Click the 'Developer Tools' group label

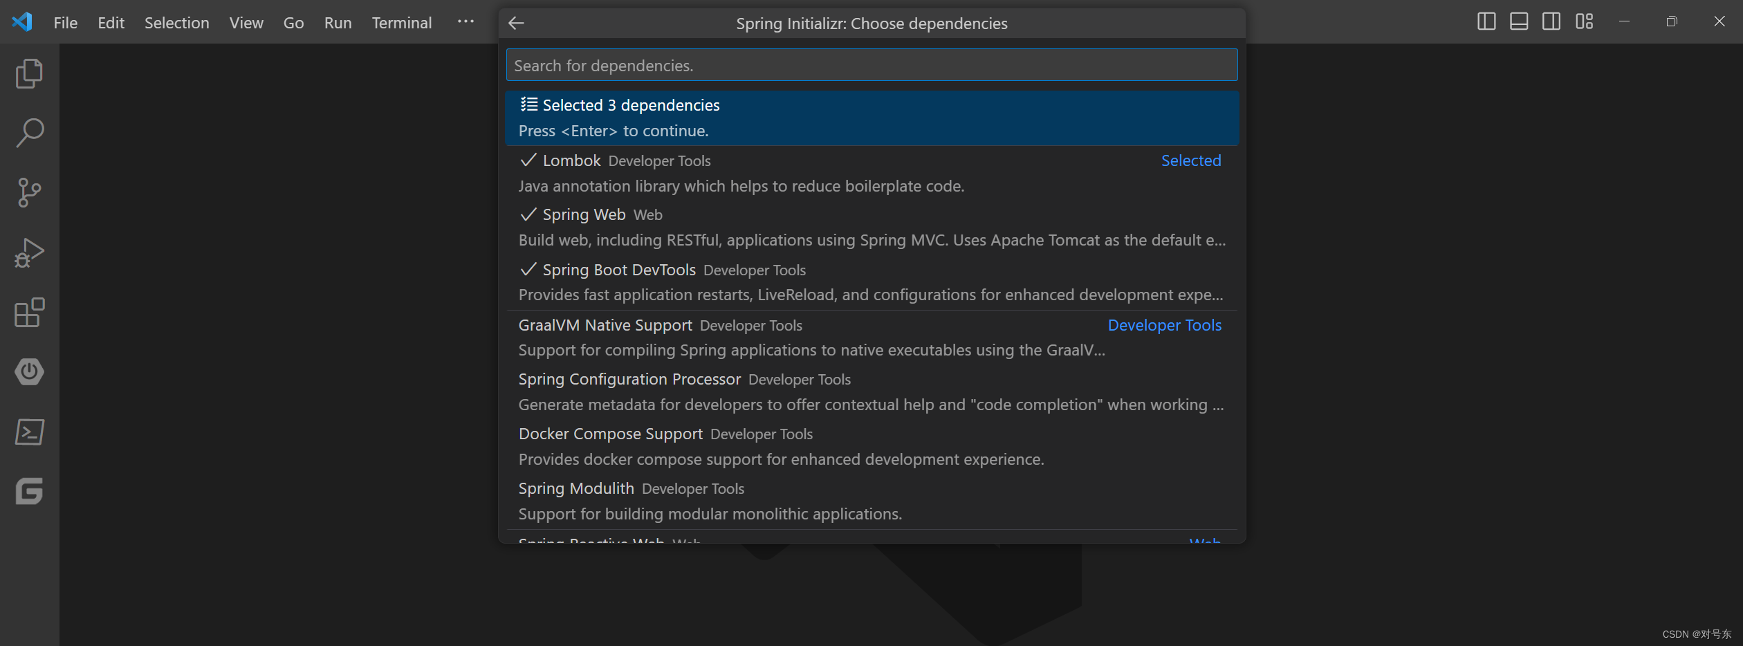(x=1165, y=325)
